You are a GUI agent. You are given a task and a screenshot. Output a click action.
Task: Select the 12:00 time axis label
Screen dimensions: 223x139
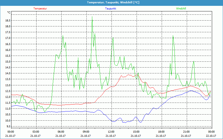click(111, 132)
